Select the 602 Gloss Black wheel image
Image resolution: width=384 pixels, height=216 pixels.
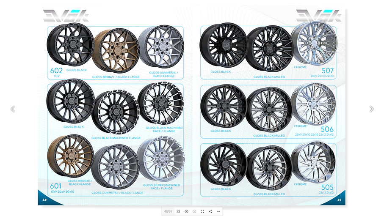pos(71,44)
